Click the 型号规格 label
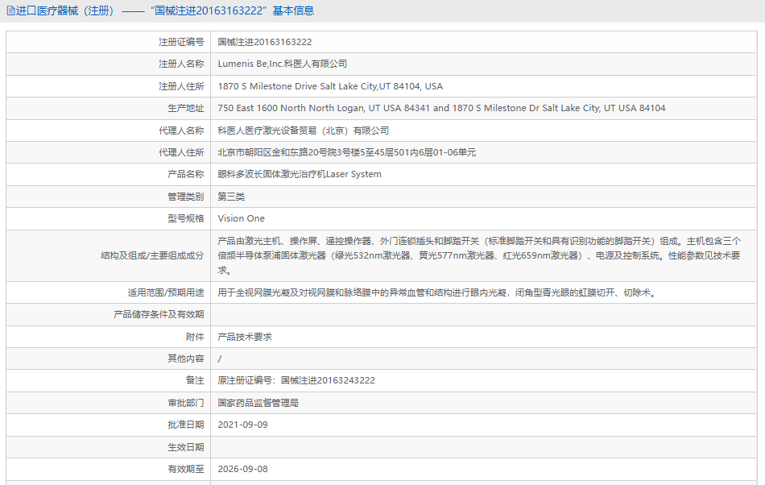Viewport: 765px width, 485px height. point(185,218)
